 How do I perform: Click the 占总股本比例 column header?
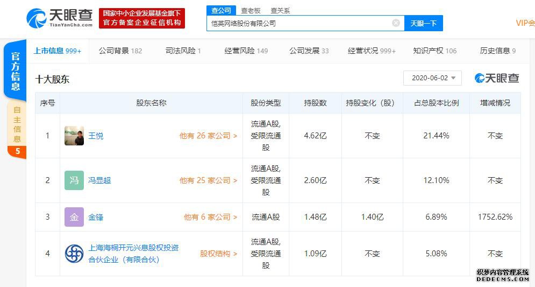[436, 103]
